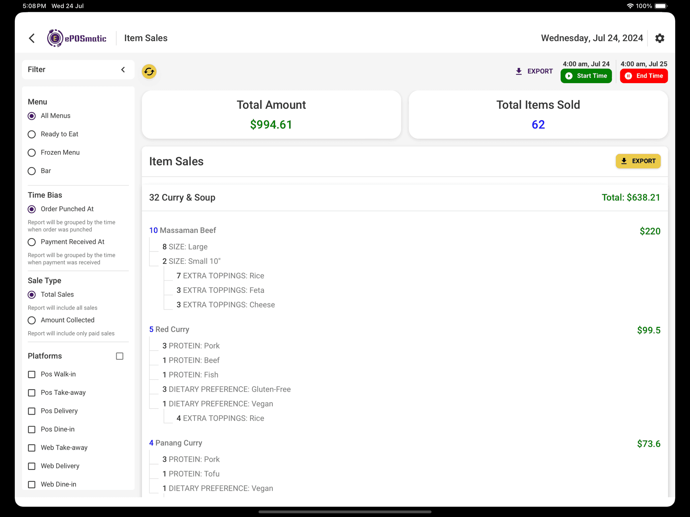The width and height of the screenshot is (690, 517).
Task: Navigate back with the left arrow
Action: pyautogui.click(x=32, y=38)
